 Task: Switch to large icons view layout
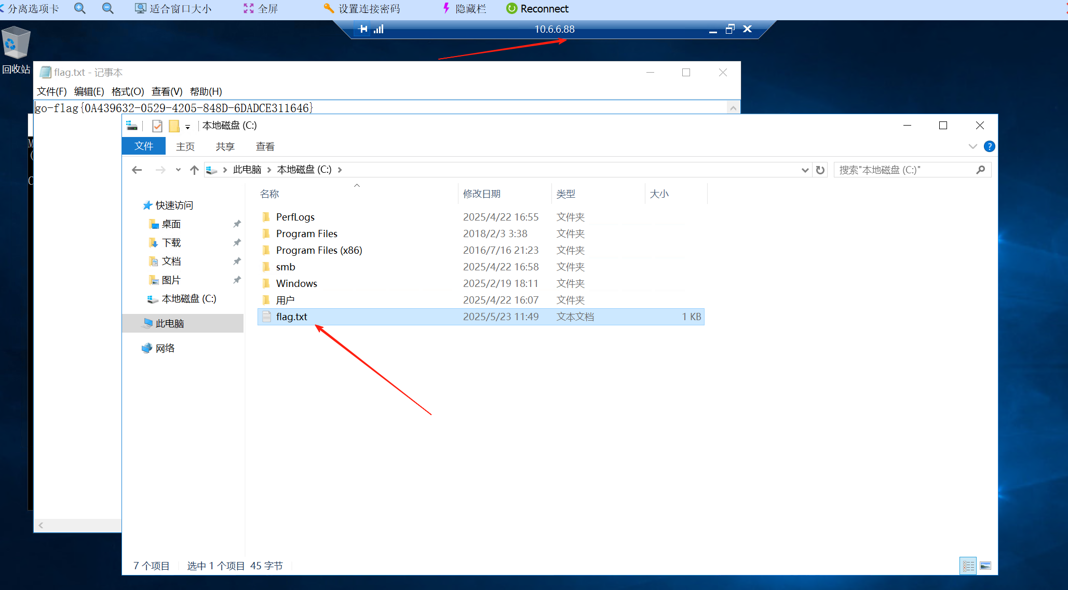pyautogui.click(x=985, y=566)
